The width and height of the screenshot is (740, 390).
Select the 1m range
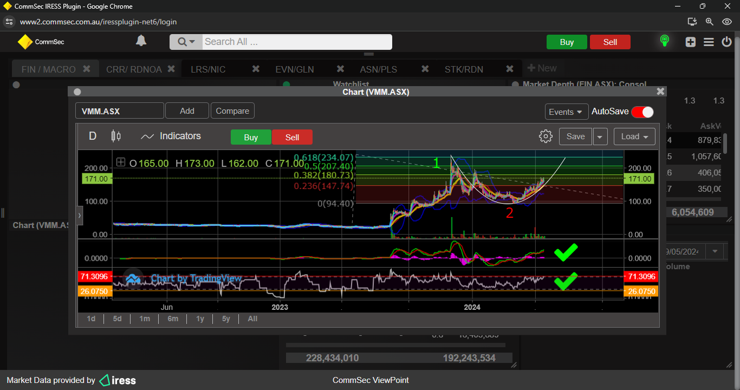[x=144, y=318]
